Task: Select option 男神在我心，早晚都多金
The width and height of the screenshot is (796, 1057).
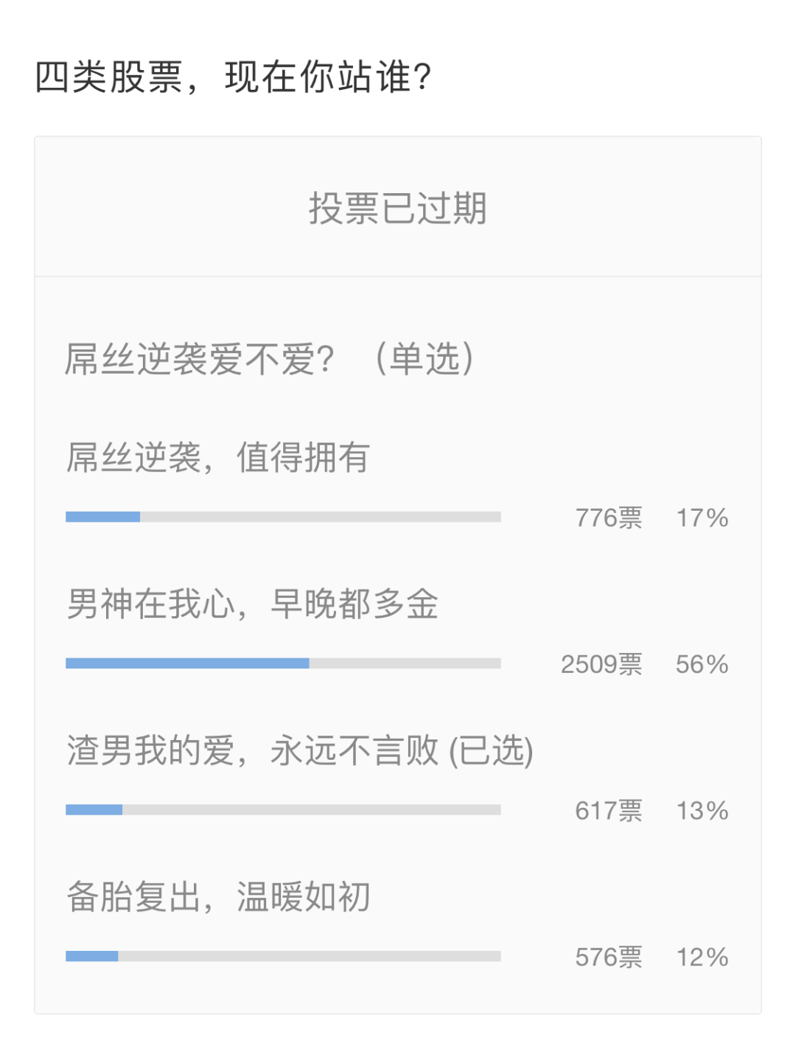Action: click(252, 604)
